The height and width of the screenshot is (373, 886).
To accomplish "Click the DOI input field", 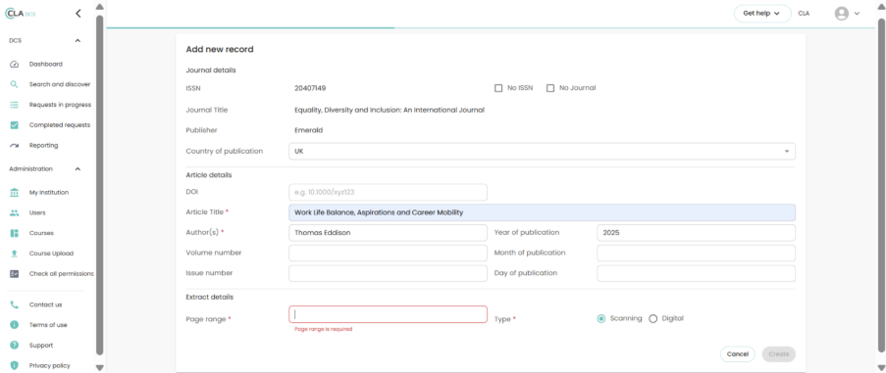I will click(388, 192).
